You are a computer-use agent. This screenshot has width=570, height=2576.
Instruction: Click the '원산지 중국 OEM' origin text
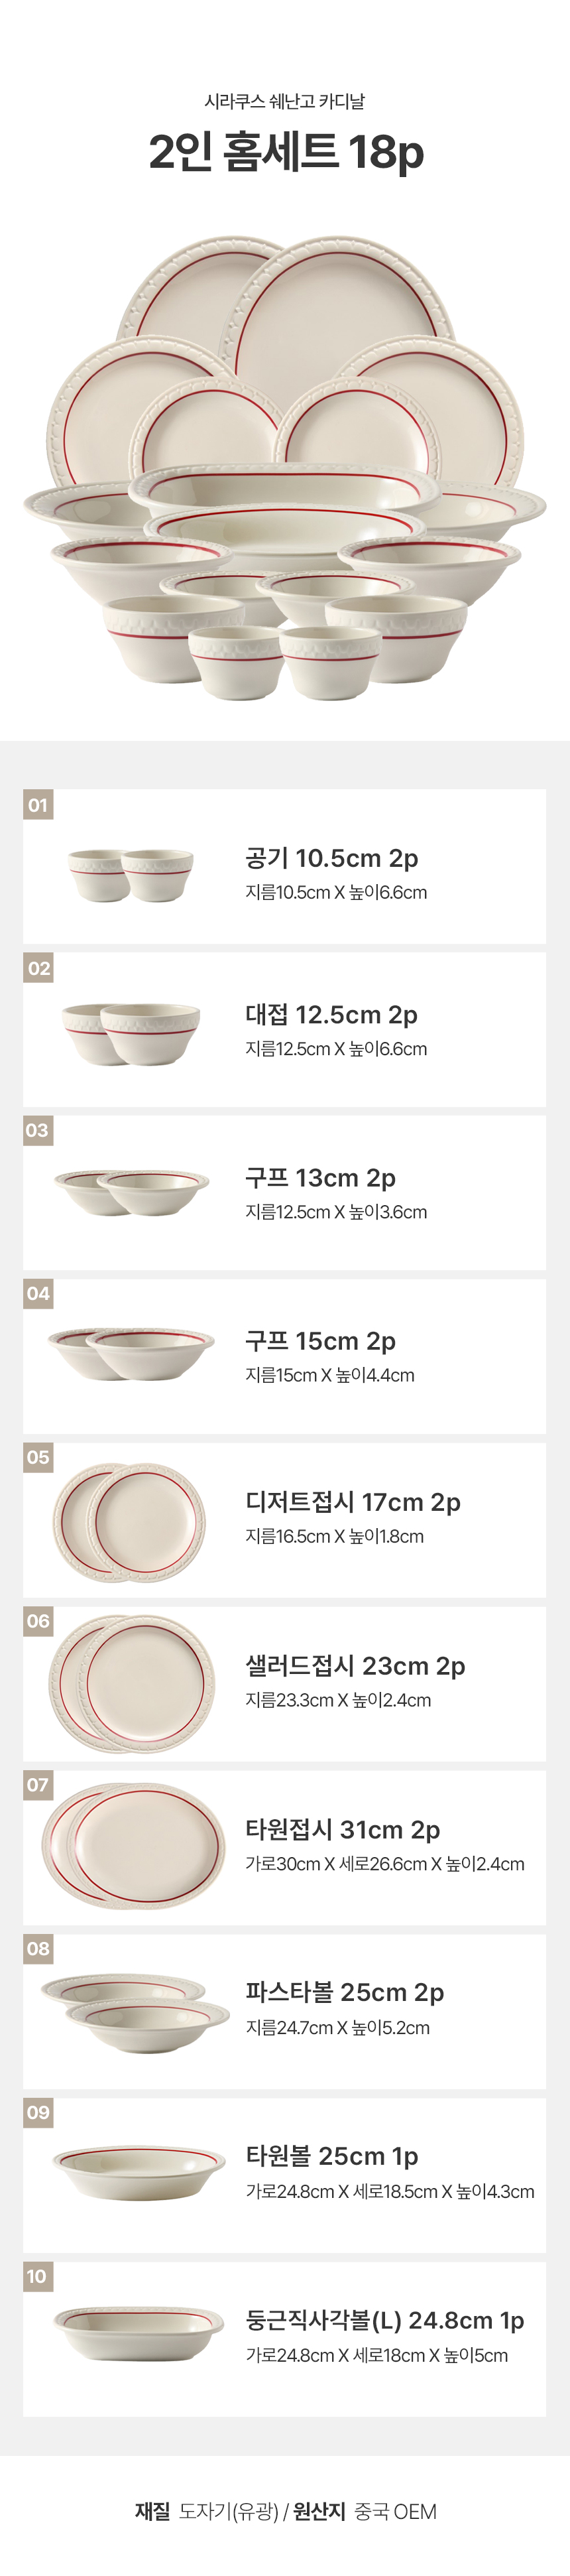click(365, 2511)
